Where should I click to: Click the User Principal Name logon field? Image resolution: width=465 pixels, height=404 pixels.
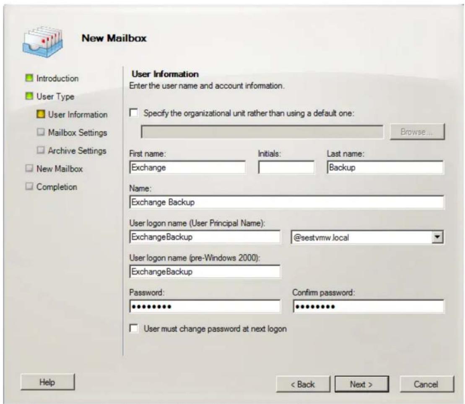[205, 237]
